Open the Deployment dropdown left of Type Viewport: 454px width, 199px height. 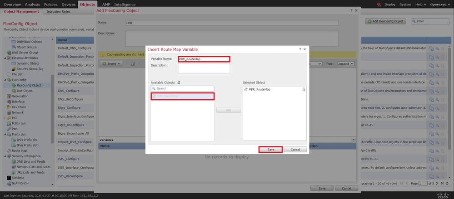click(315, 63)
